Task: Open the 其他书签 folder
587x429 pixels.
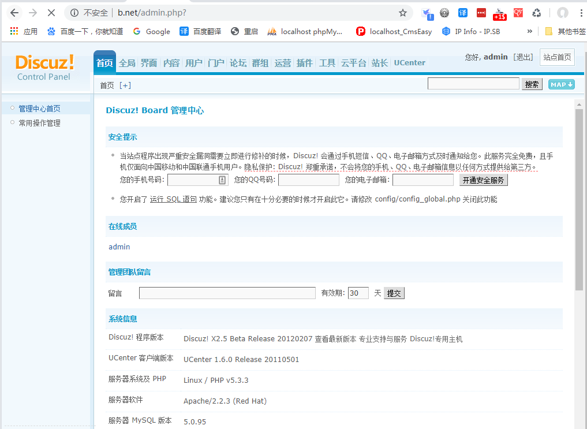Action: coord(565,31)
